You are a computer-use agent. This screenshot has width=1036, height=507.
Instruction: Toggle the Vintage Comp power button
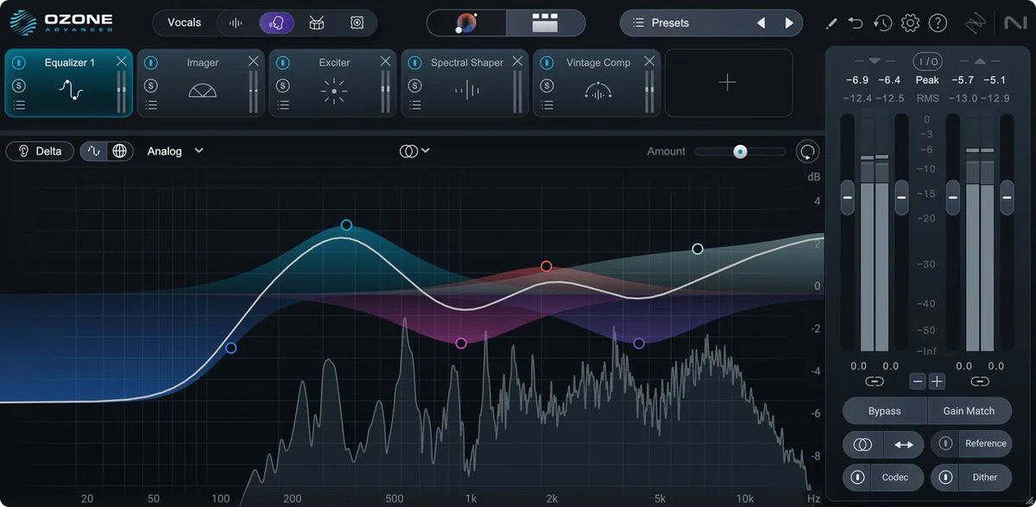click(546, 62)
